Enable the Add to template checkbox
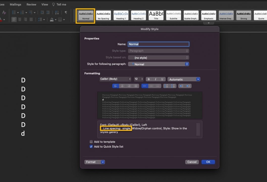The image size is (267, 182). tap(91, 142)
